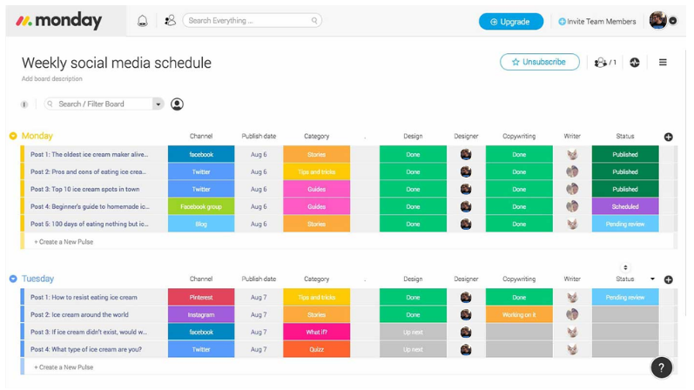
Task: Open the people icon beside the search bar
Action: (x=170, y=21)
